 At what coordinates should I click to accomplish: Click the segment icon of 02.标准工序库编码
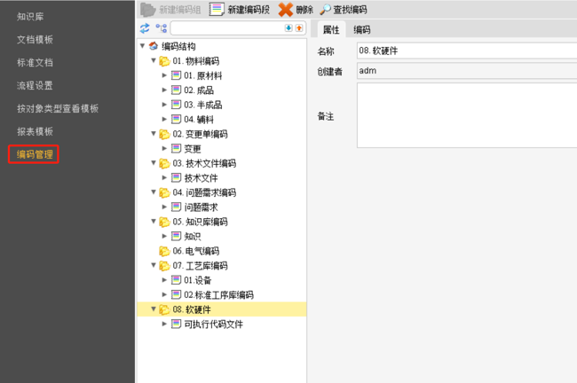[177, 294]
